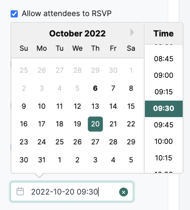The width and height of the screenshot is (190, 210).
Task: Pick October 31 date
Action: click(42, 160)
